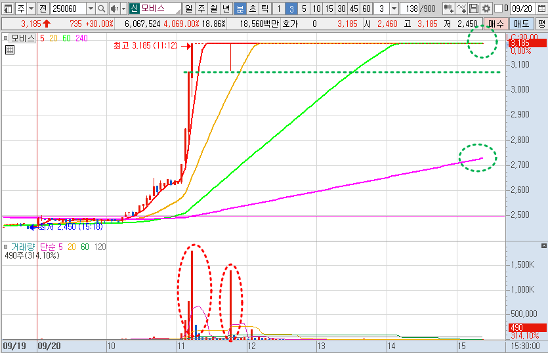Viewport: 548px width, 353px height.
Task: Focus the stock code field 250060
Action: tap(68, 9)
